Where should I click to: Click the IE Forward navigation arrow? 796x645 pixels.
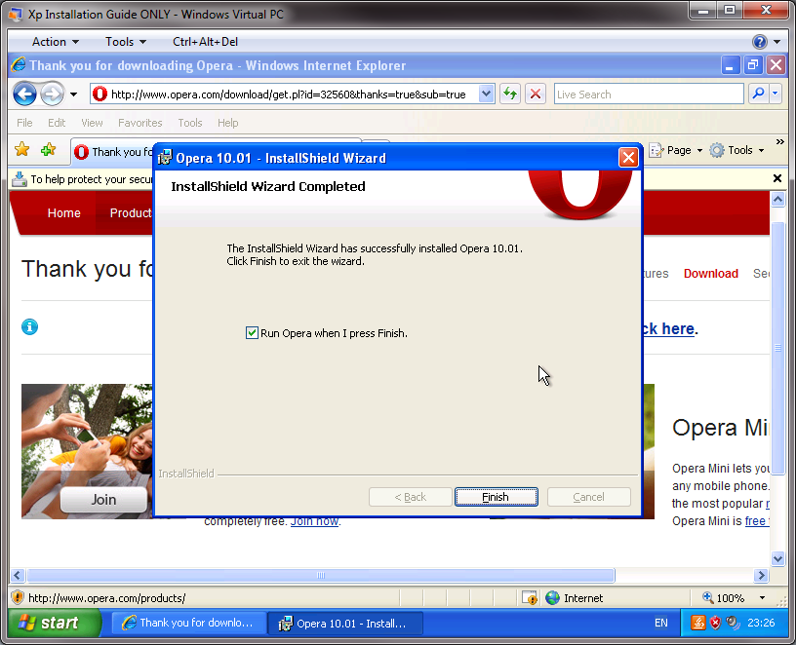(52, 94)
